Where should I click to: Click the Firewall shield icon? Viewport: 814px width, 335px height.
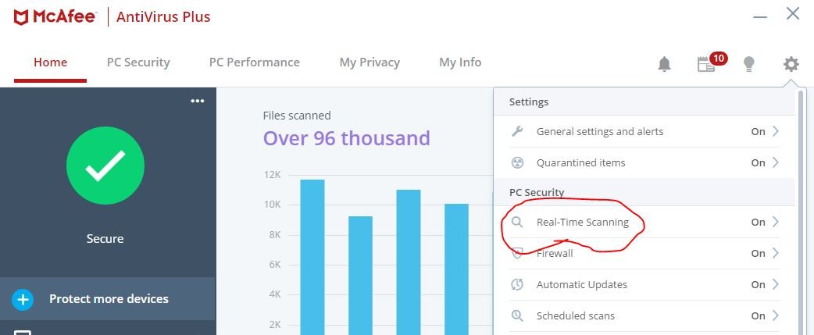click(x=517, y=253)
